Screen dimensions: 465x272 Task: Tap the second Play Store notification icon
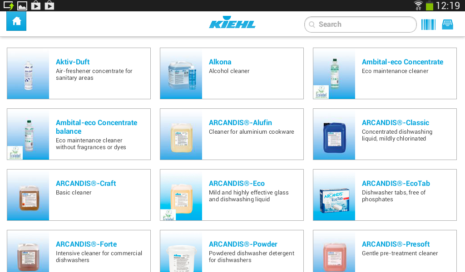point(49,5)
